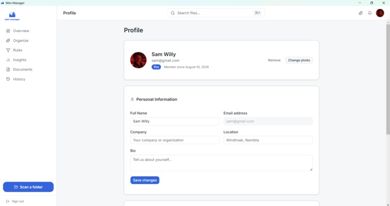Click the large Profile page heading
The image size is (390, 206).
(134, 30)
